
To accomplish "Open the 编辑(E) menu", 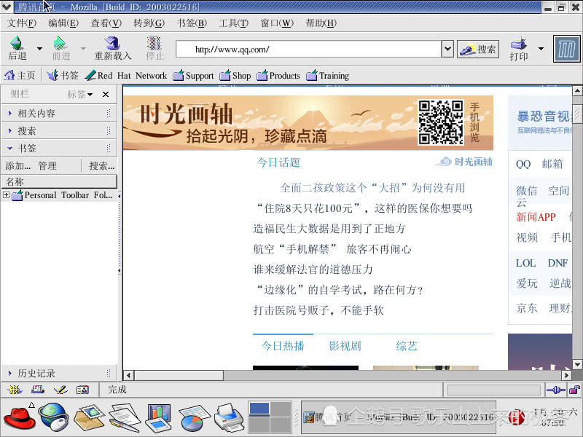I will [63, 23].
